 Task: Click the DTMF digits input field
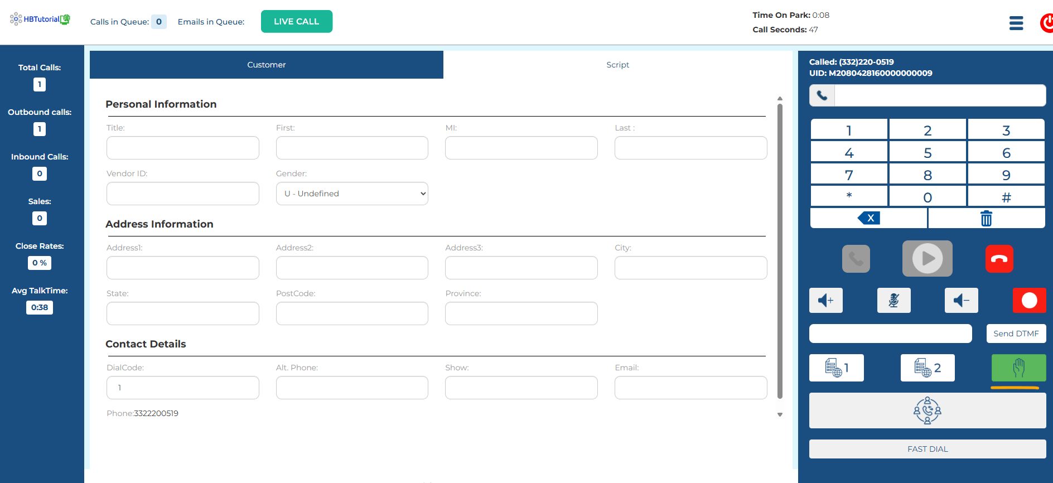point(891,334)
